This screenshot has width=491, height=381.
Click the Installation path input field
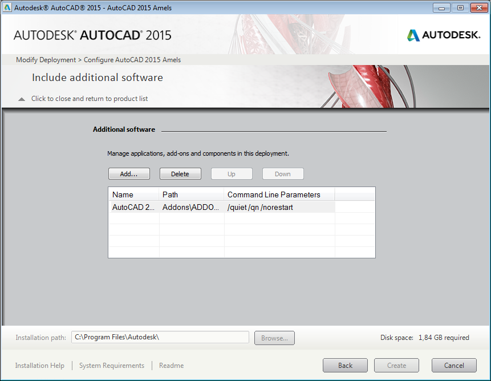[x=160, y=337]
